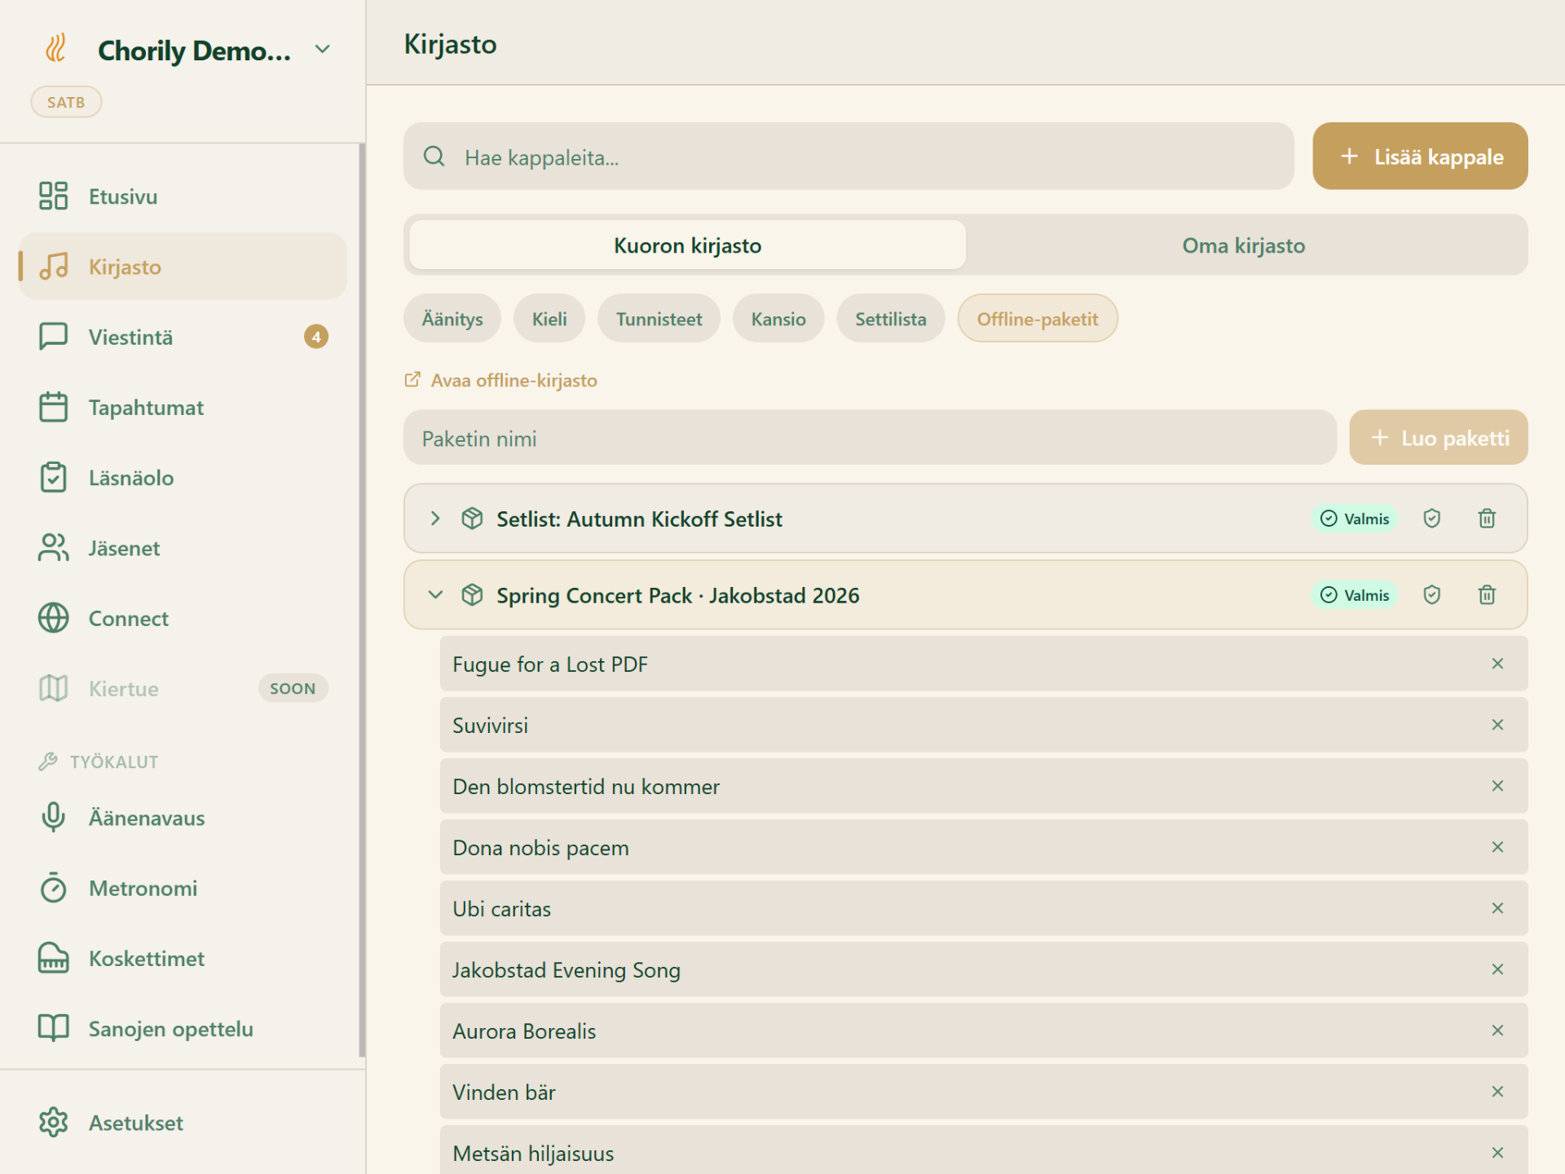Image resolution: width=1565 pixels, height=1174 pixels.
Task: Remove Den blomstertid nu kommer from pack
Action: click(x=1497, y=786)
